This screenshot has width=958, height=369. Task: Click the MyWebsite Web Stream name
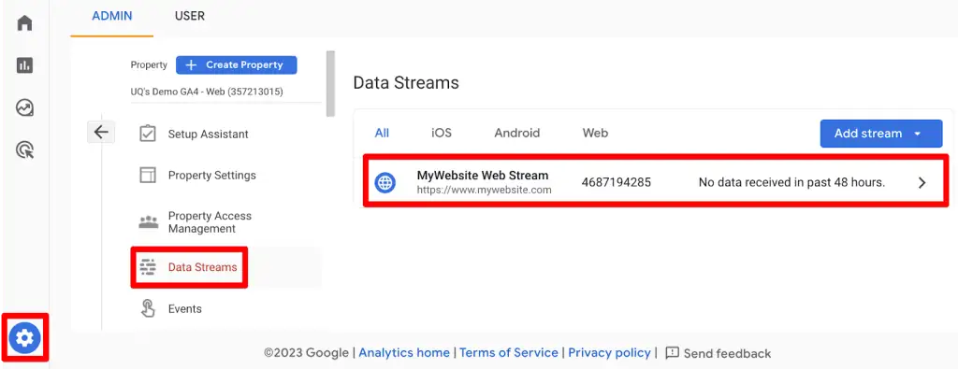point(483,175)
